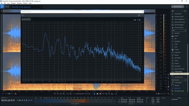Expand the module panel bottom arrow
This screenshot has width=189, height=106.
(172, 94)
